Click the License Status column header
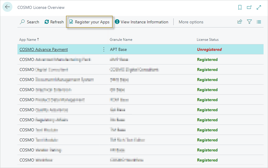 click(208, 40)
